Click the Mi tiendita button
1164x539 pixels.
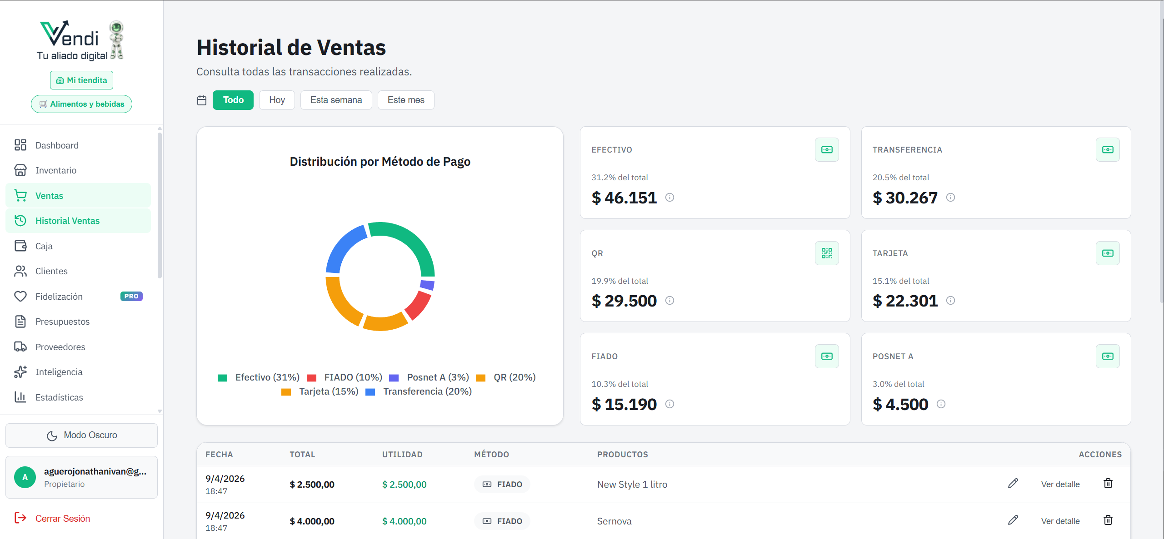tap(81, 80)
